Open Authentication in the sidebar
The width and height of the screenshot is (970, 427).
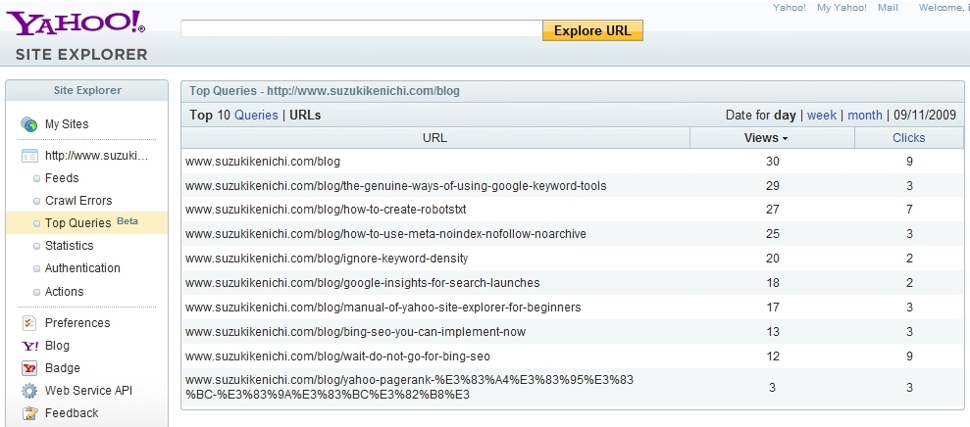pos(82,268)
